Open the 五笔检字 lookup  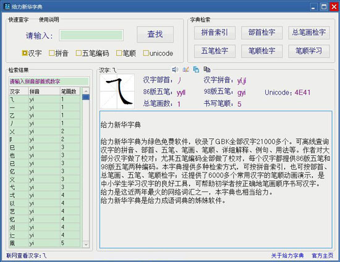click(x=215, y=51)
